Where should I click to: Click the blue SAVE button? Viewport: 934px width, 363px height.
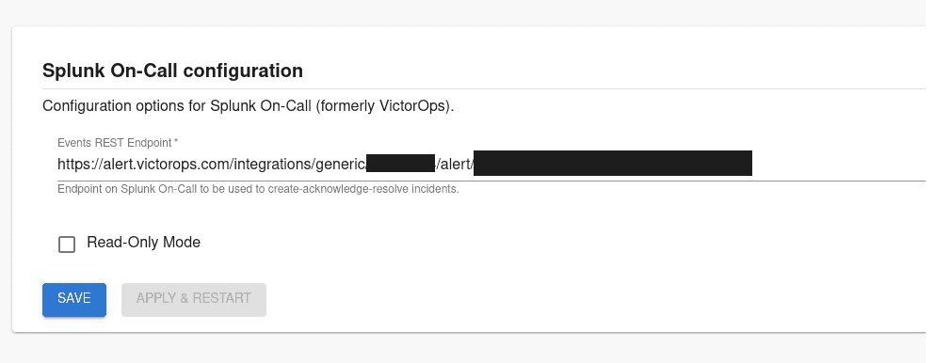tap(73, 299)
